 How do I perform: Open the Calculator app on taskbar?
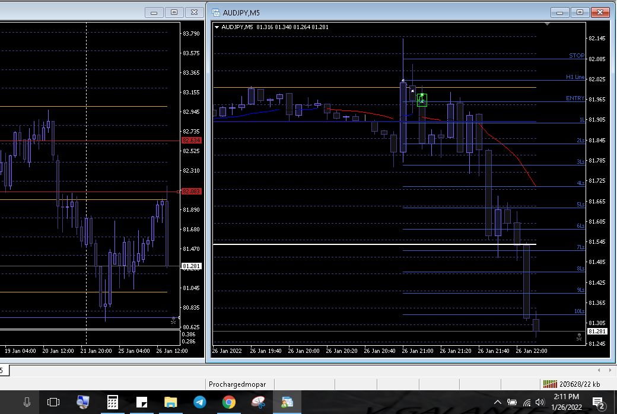pyautogui.click(x=112, y=403)
